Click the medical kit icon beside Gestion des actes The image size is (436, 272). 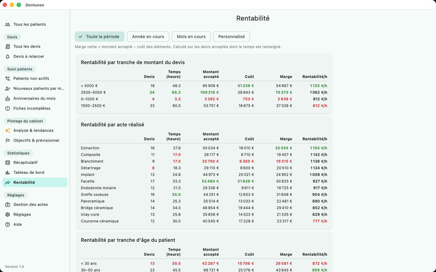click(x=7, y=205)
